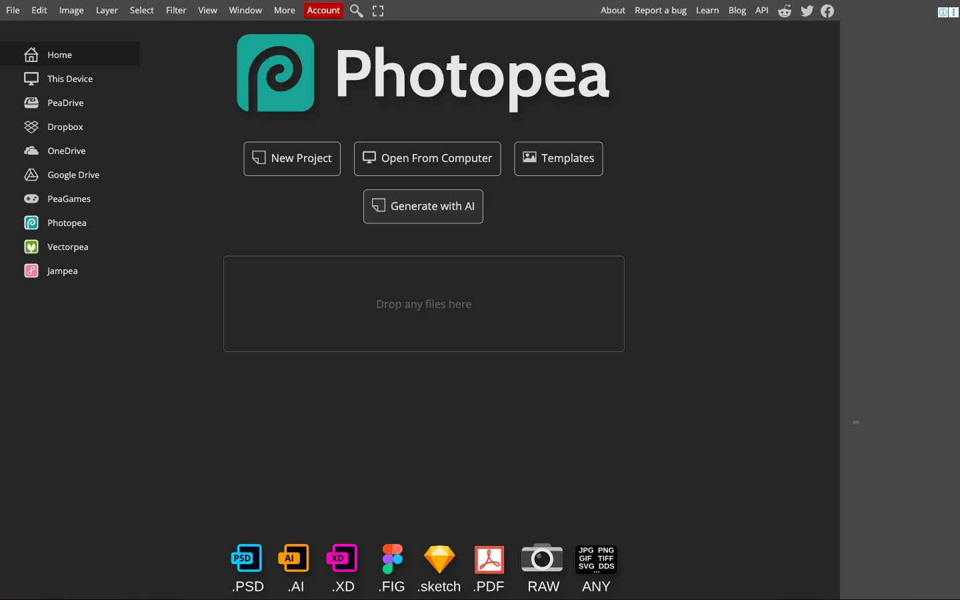
Task: Select Google Drive label in sidebar
Action: click(73, 175)
